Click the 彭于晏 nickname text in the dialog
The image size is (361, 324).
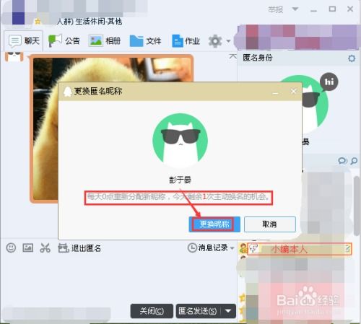[180, 180]
